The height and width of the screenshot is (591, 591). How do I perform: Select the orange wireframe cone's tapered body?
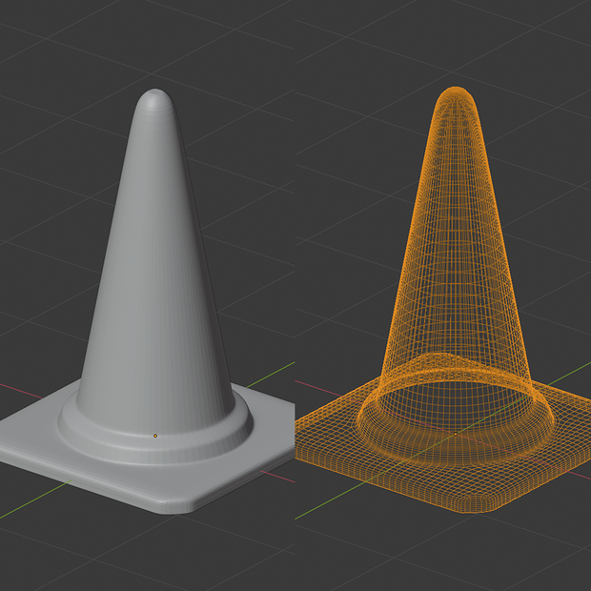tap(456, 245)
